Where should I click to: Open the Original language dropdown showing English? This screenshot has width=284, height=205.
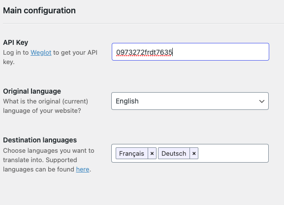click(x=190, y=101)
